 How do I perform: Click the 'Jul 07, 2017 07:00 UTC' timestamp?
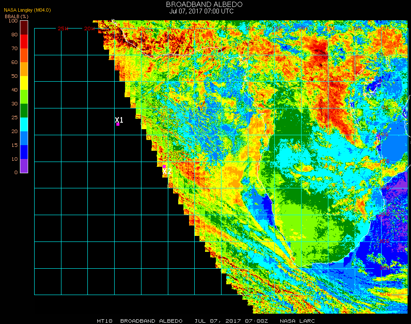tap(201, 11)
